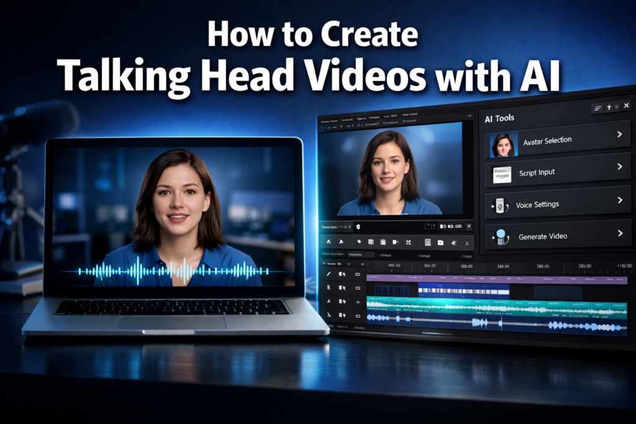This screenshot has height=424, width=636.
Task: Select the pen tool in the track panel
Action: coord(329,273)
